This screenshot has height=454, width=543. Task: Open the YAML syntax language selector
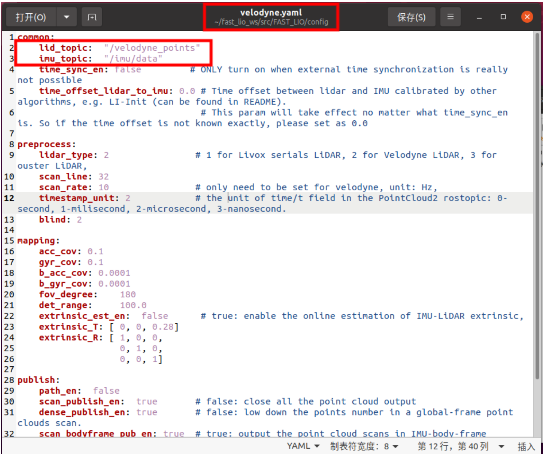pyautogui.click(x=303, y=446)
